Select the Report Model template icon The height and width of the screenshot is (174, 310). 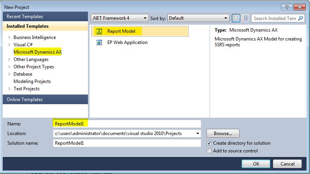(99, 31)
